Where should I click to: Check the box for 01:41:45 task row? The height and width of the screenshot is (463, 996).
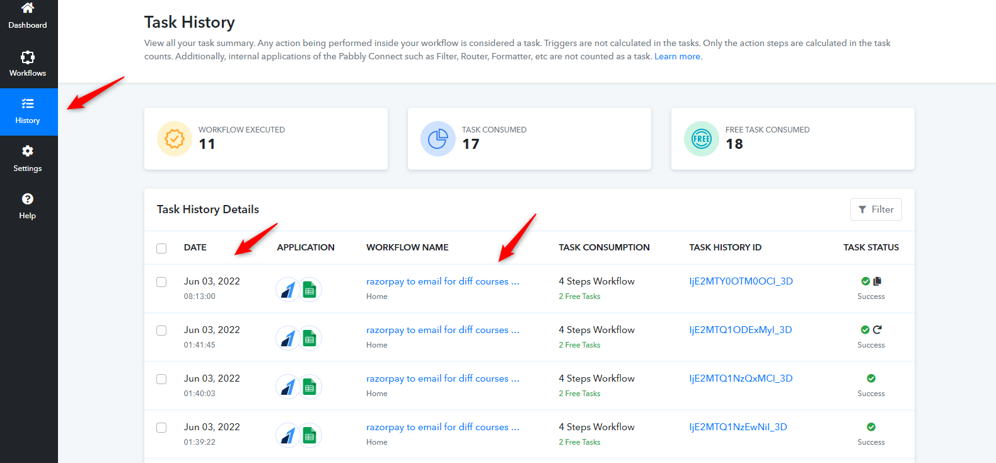point(161,331)
